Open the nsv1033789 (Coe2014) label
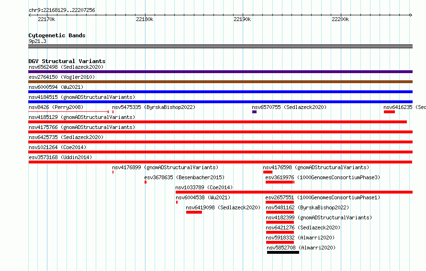 (204, 187)
